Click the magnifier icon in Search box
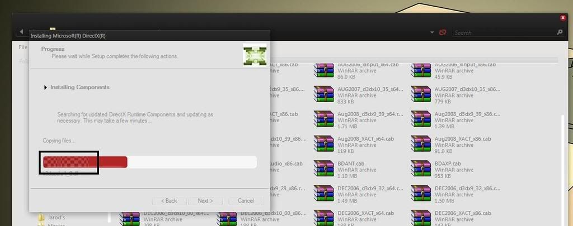The width and height of the screenshot is (573, 226). (560, 32)
